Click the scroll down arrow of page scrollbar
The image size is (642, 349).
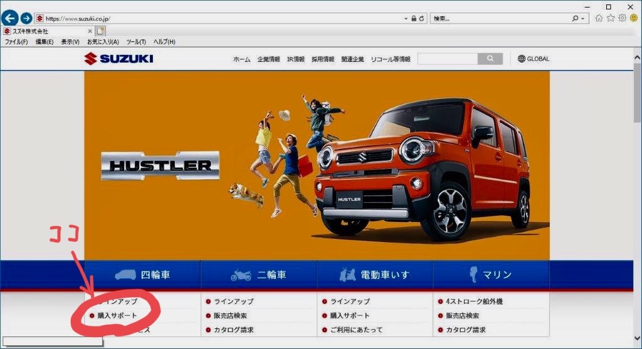[x=637, y=338]
